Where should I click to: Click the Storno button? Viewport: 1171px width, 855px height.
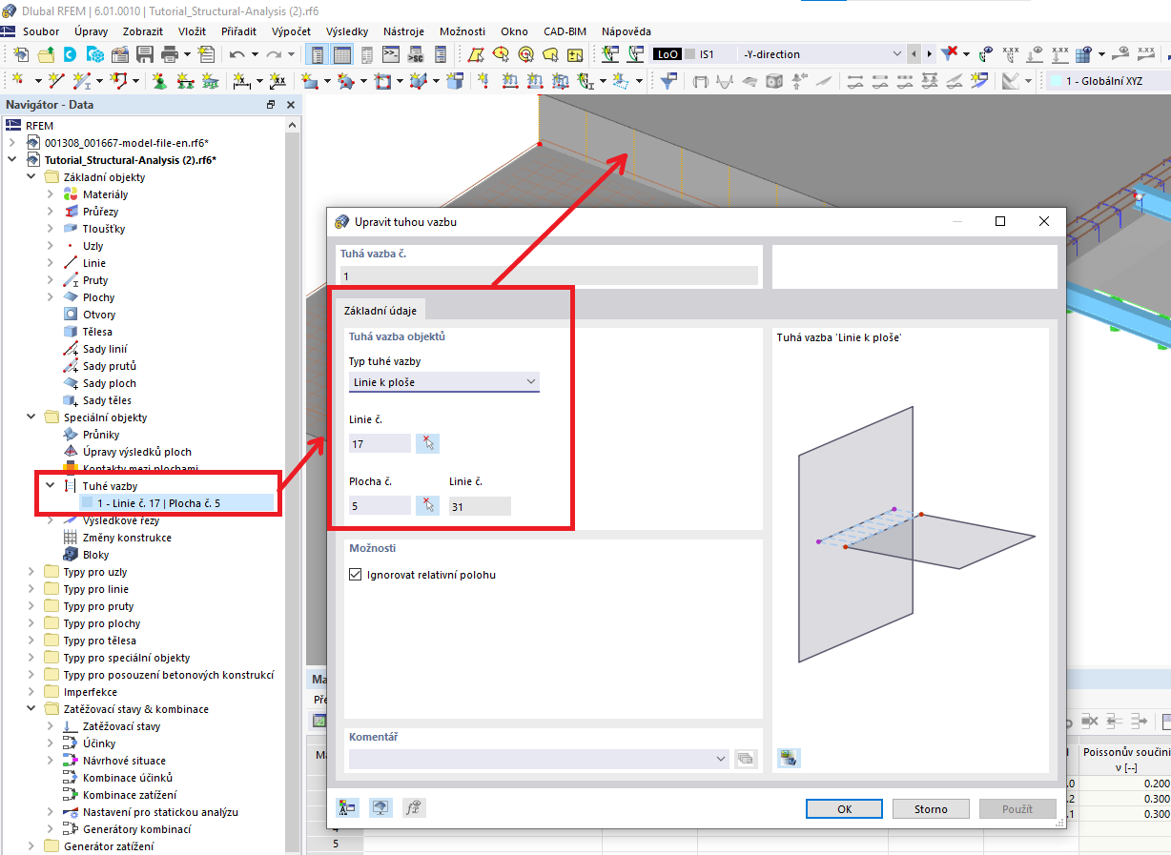pyautogui.click(x=930, y=808)
